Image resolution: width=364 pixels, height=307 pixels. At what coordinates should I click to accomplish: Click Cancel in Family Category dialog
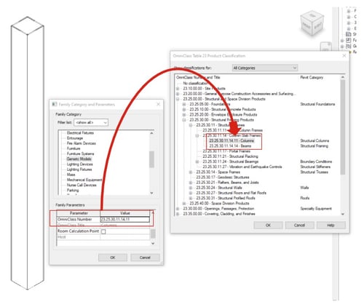pos(145,258)
